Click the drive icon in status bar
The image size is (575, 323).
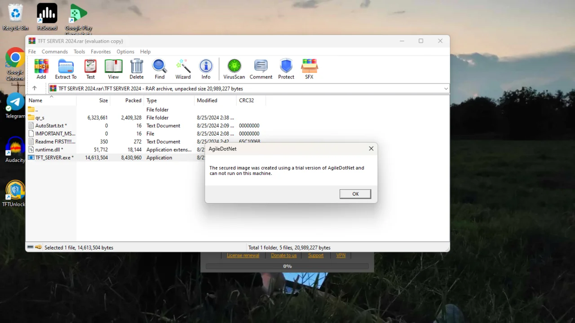coord(30,247)
